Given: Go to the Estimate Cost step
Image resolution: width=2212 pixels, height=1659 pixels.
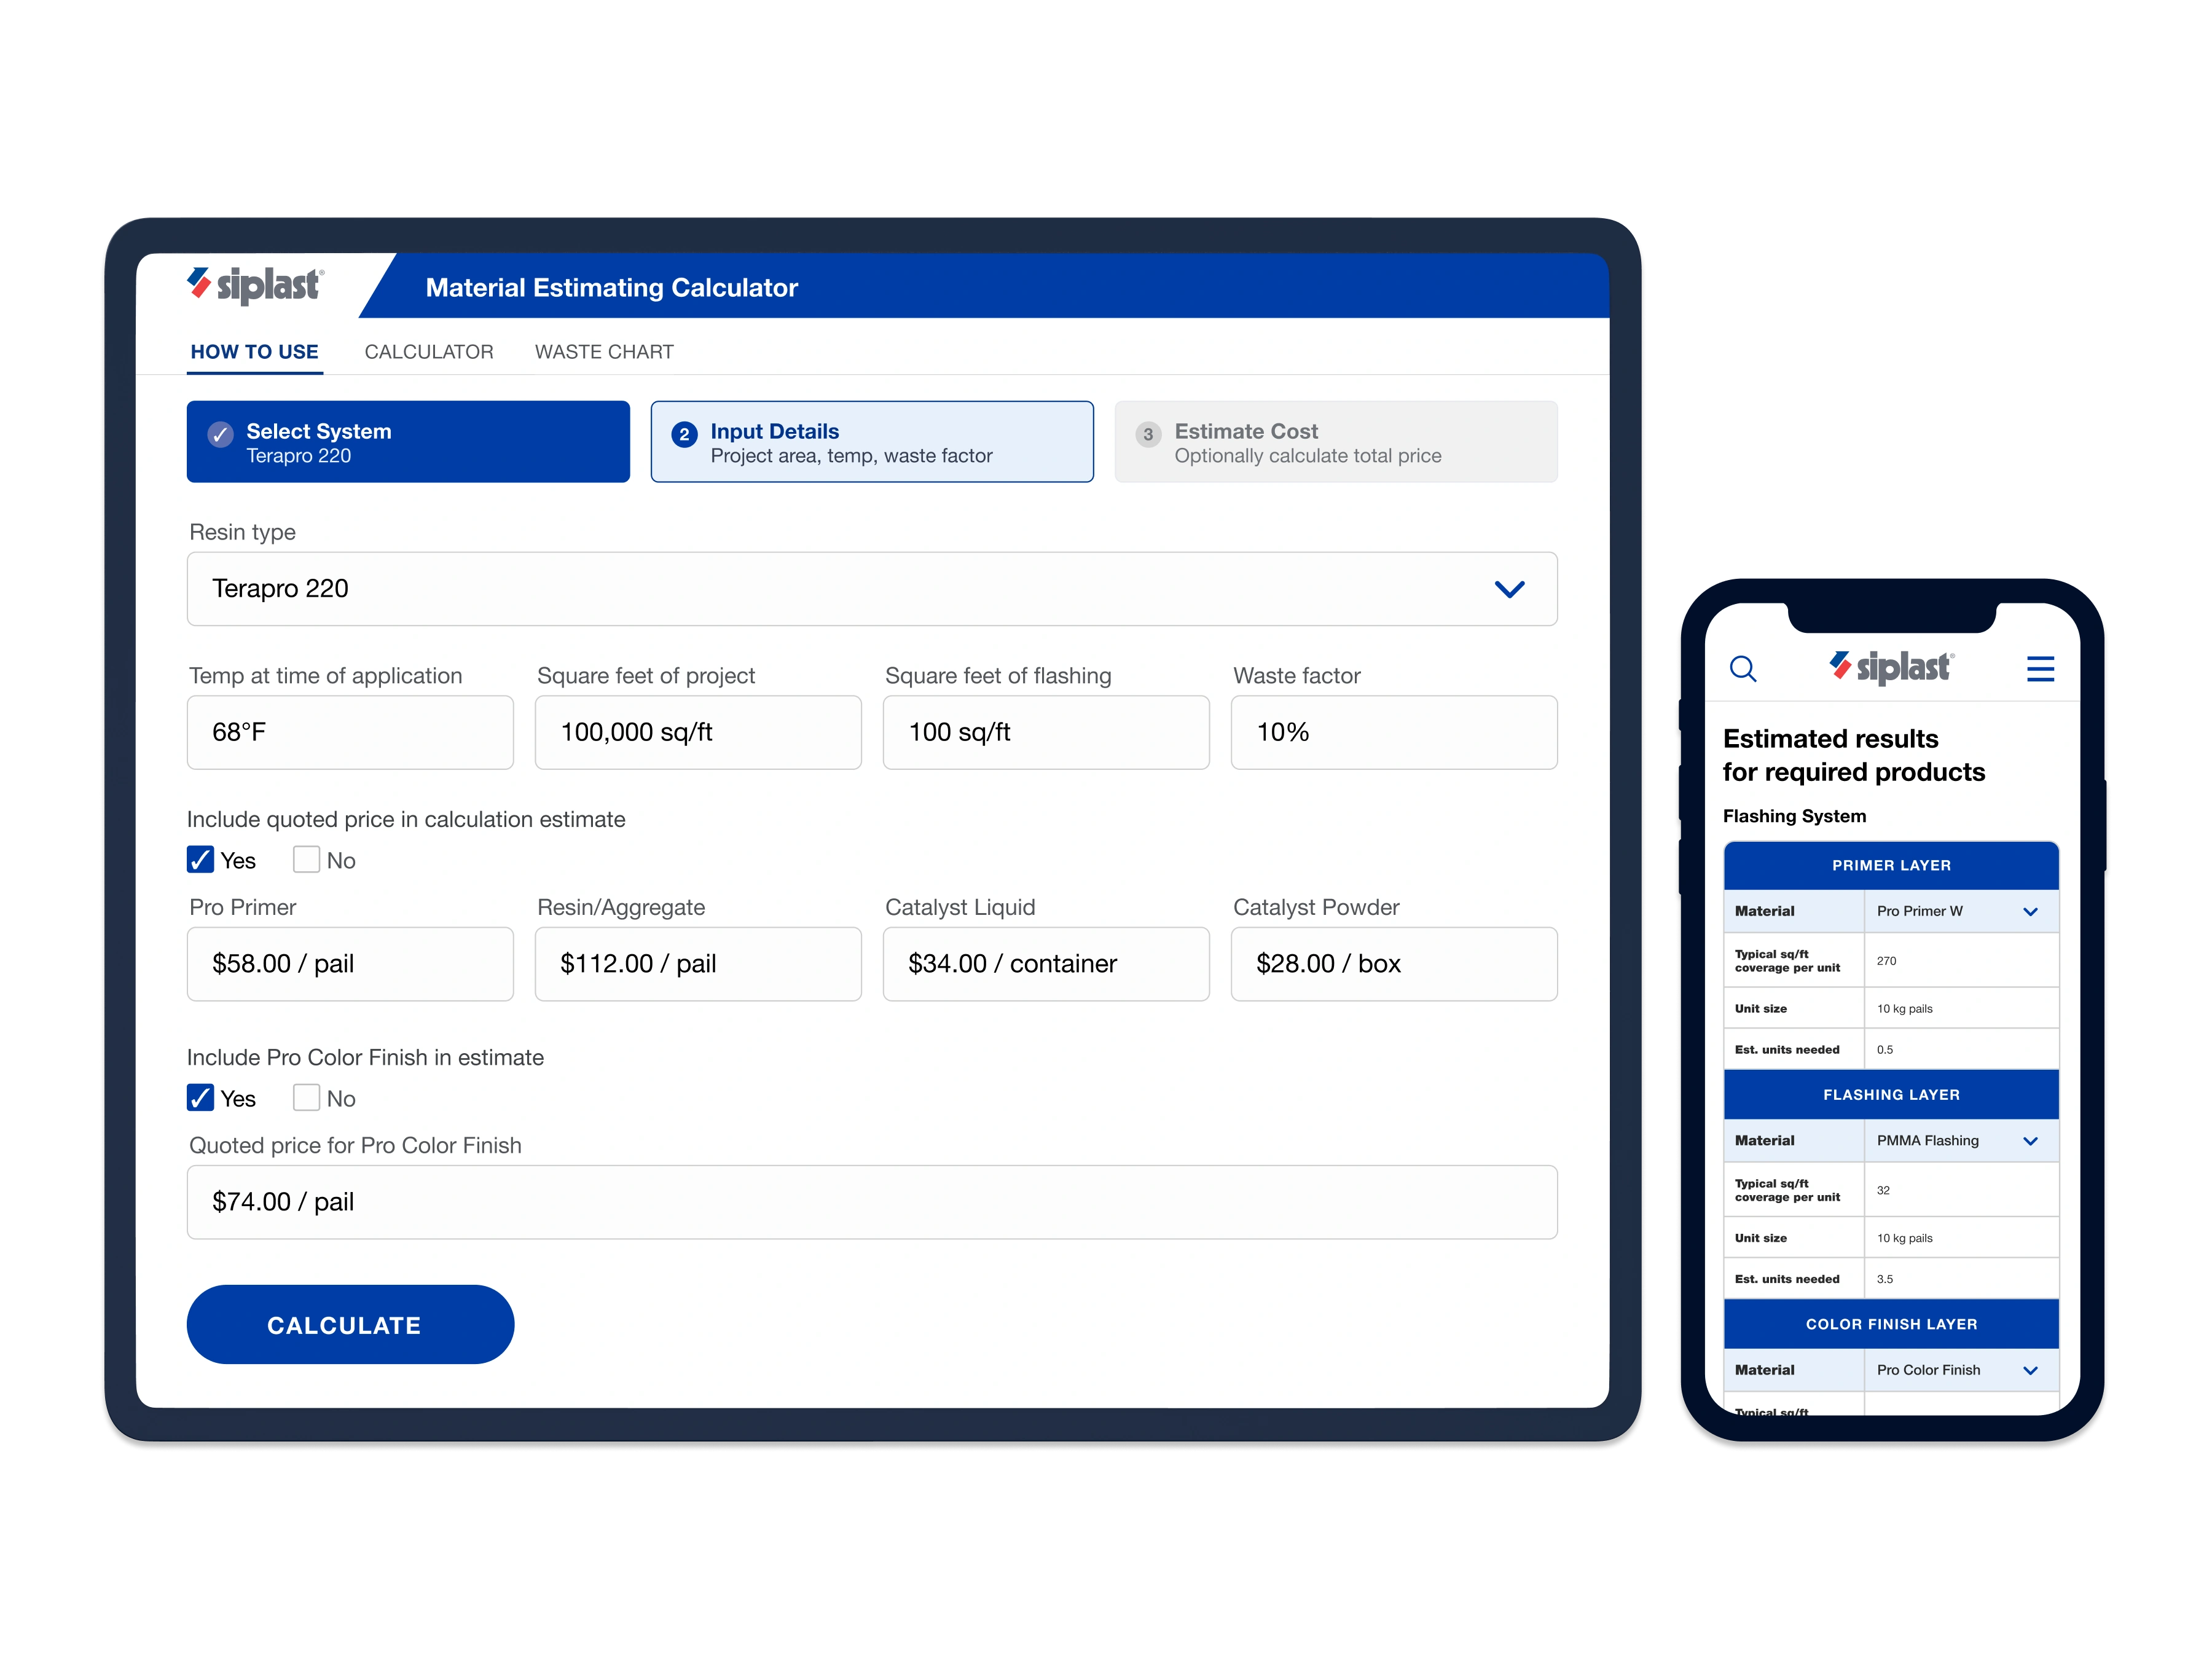Looking at the screenshot, I should point(1336,442).
